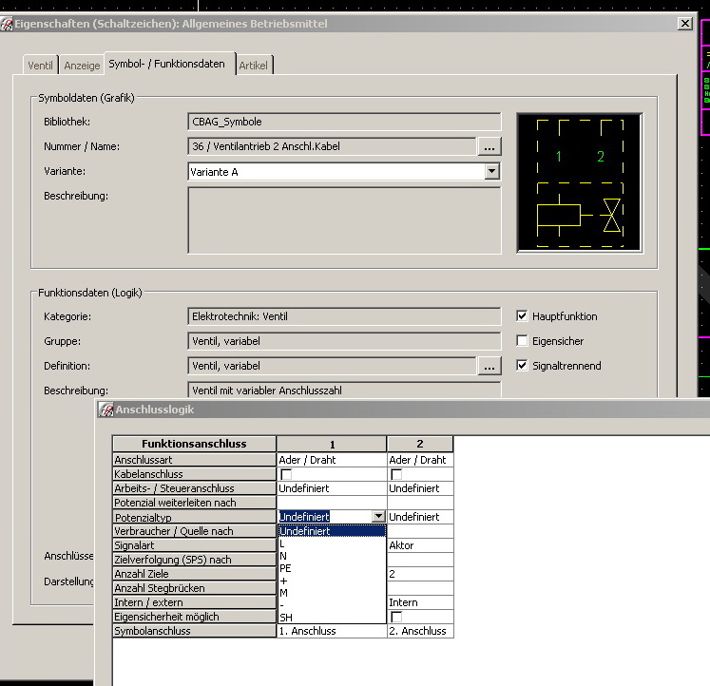Click the Funktionsanschluss column header
710x686 pixels.
(x=194, y=444)
